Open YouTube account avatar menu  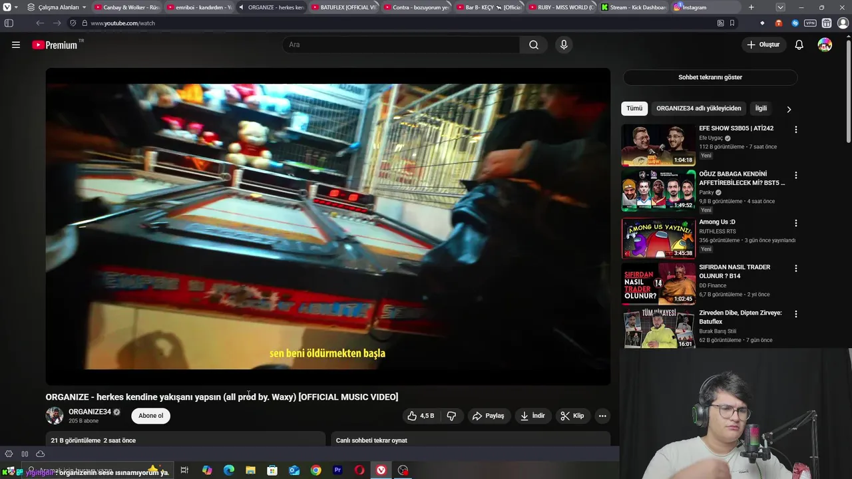[x=825, y=45]
